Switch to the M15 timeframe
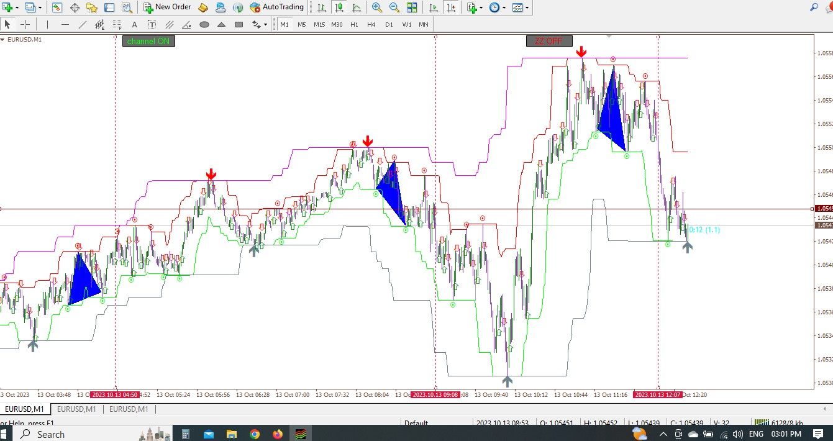833x441 pixels. [319, 24]
